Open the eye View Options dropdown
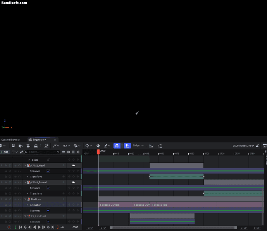The image size is (267, 231). (x=66, y=146)
